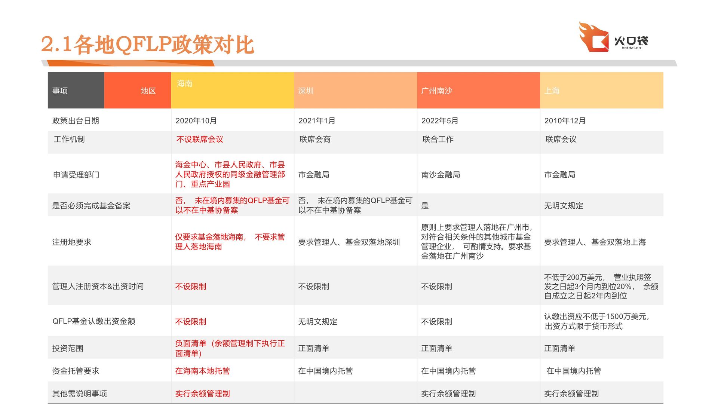
Task: Click the 政策出台日期 row label
Action: pos(76,121)
